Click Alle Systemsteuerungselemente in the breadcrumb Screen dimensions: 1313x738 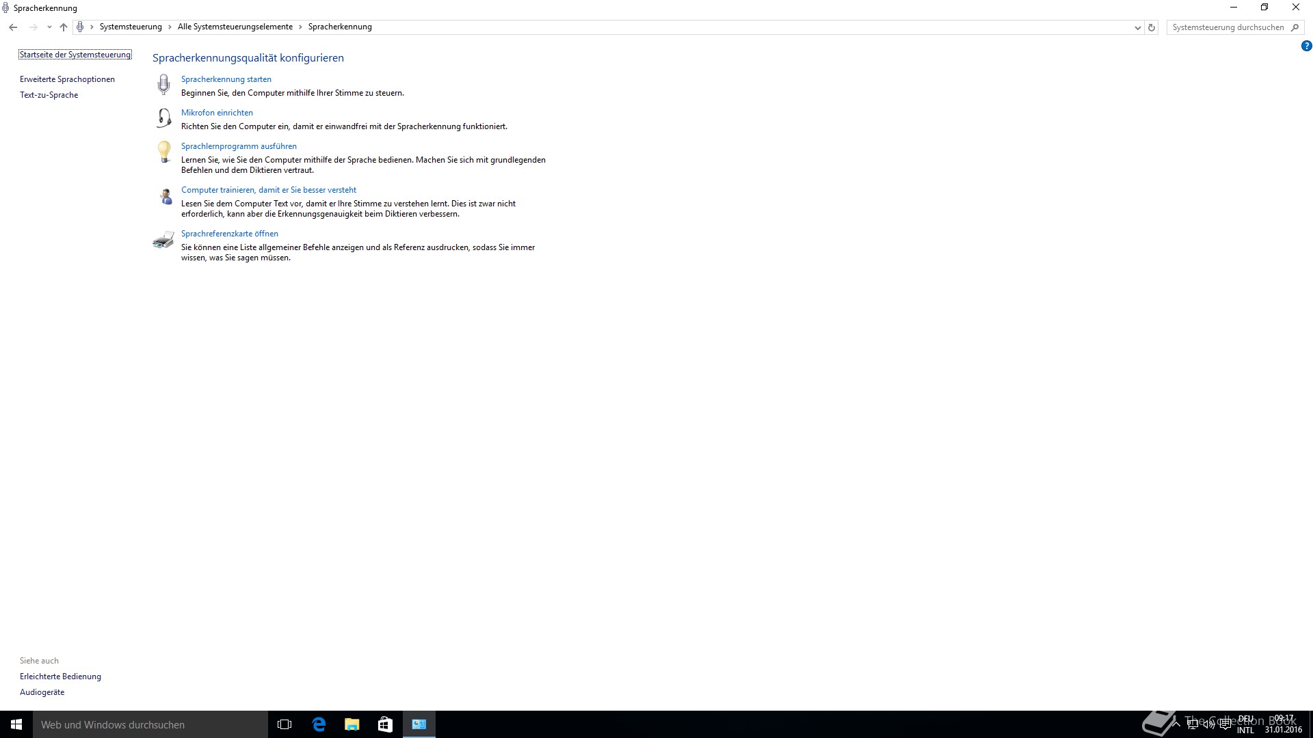point(235,27)
